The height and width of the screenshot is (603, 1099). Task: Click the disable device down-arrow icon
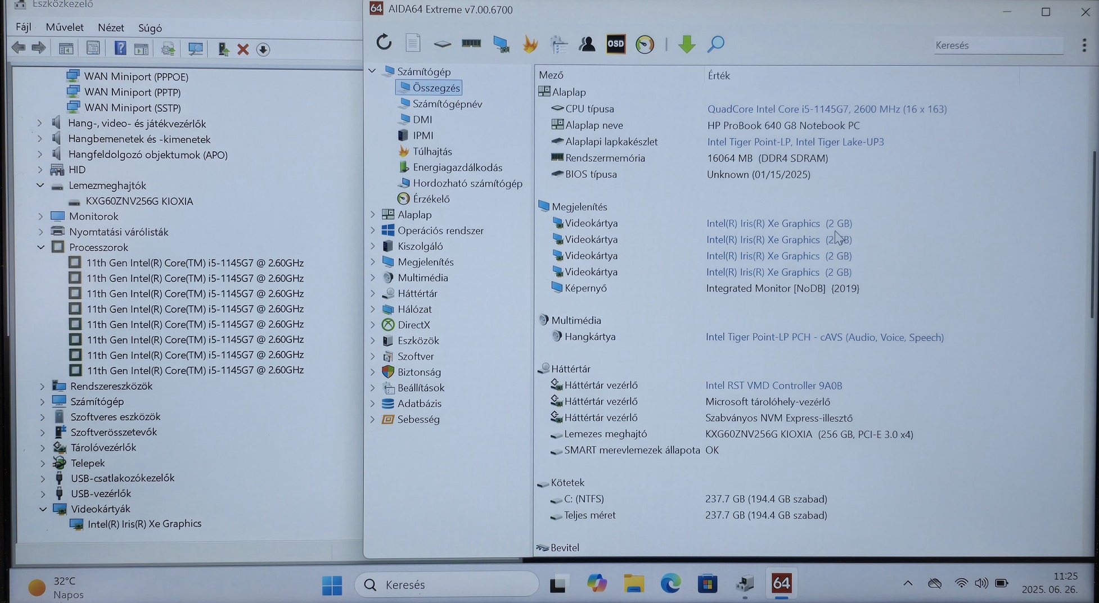263,49
